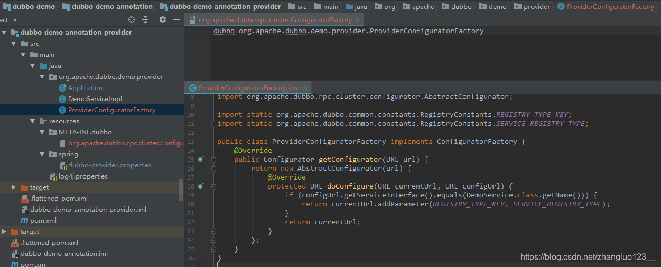Viewport: 661px width, 267px height.
Task: Select ProviderConfiguratorFactory in project tree
Action: click(x=111, y=110)
